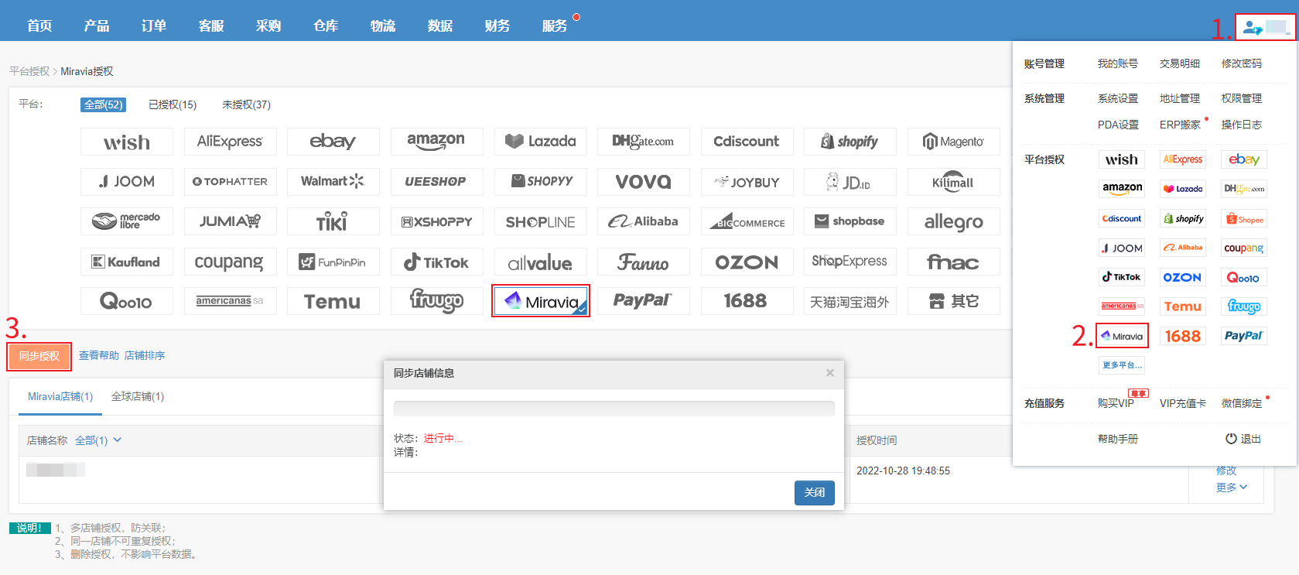Screen dimensions: 1299x575
Task: Expand the 全部(1) store name filter dropdown
Action: point(98,440)
